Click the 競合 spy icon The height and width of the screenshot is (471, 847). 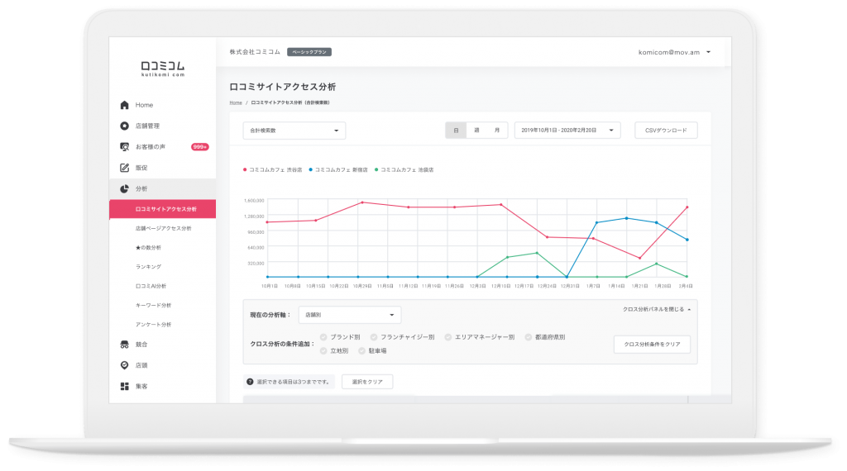[124, 345]
